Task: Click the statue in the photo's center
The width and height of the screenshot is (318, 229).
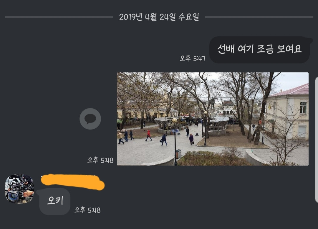Action: click(213, 103)
